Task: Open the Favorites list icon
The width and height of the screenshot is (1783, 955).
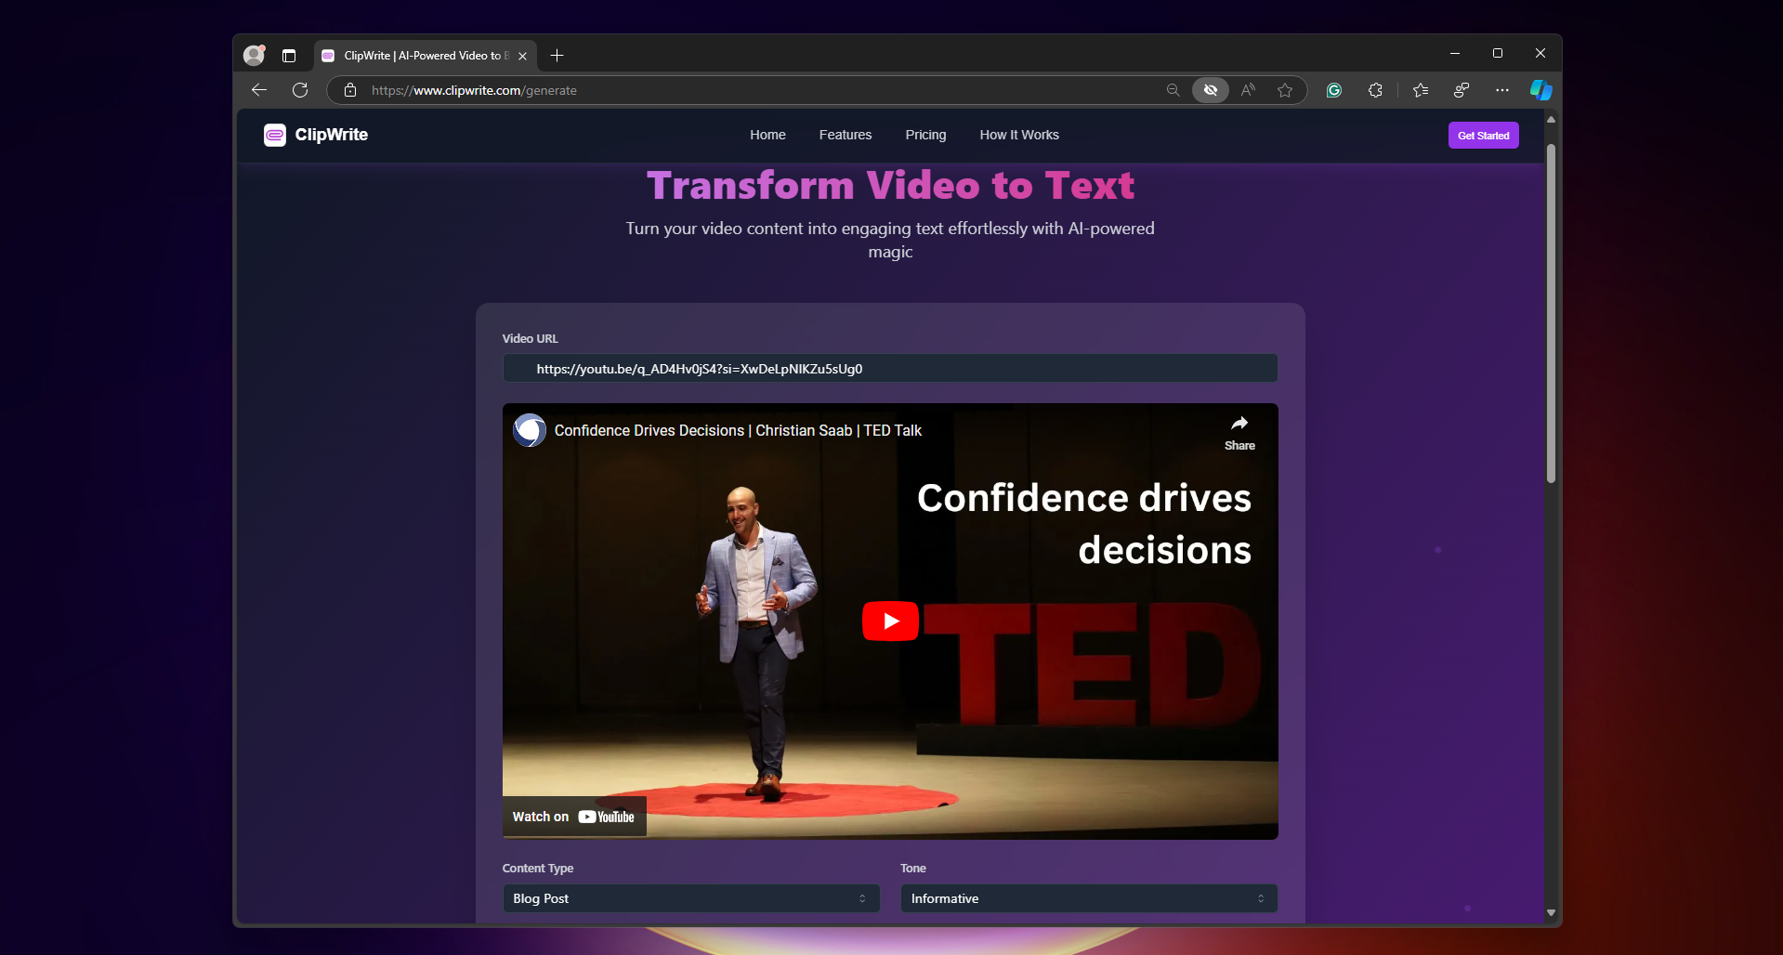Action: coord(1421,90)
